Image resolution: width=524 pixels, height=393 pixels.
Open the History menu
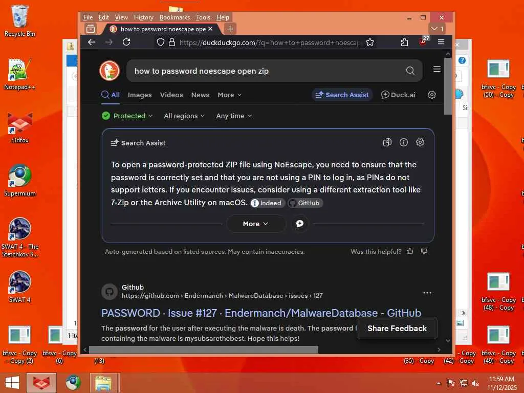(x=144, y=17)
